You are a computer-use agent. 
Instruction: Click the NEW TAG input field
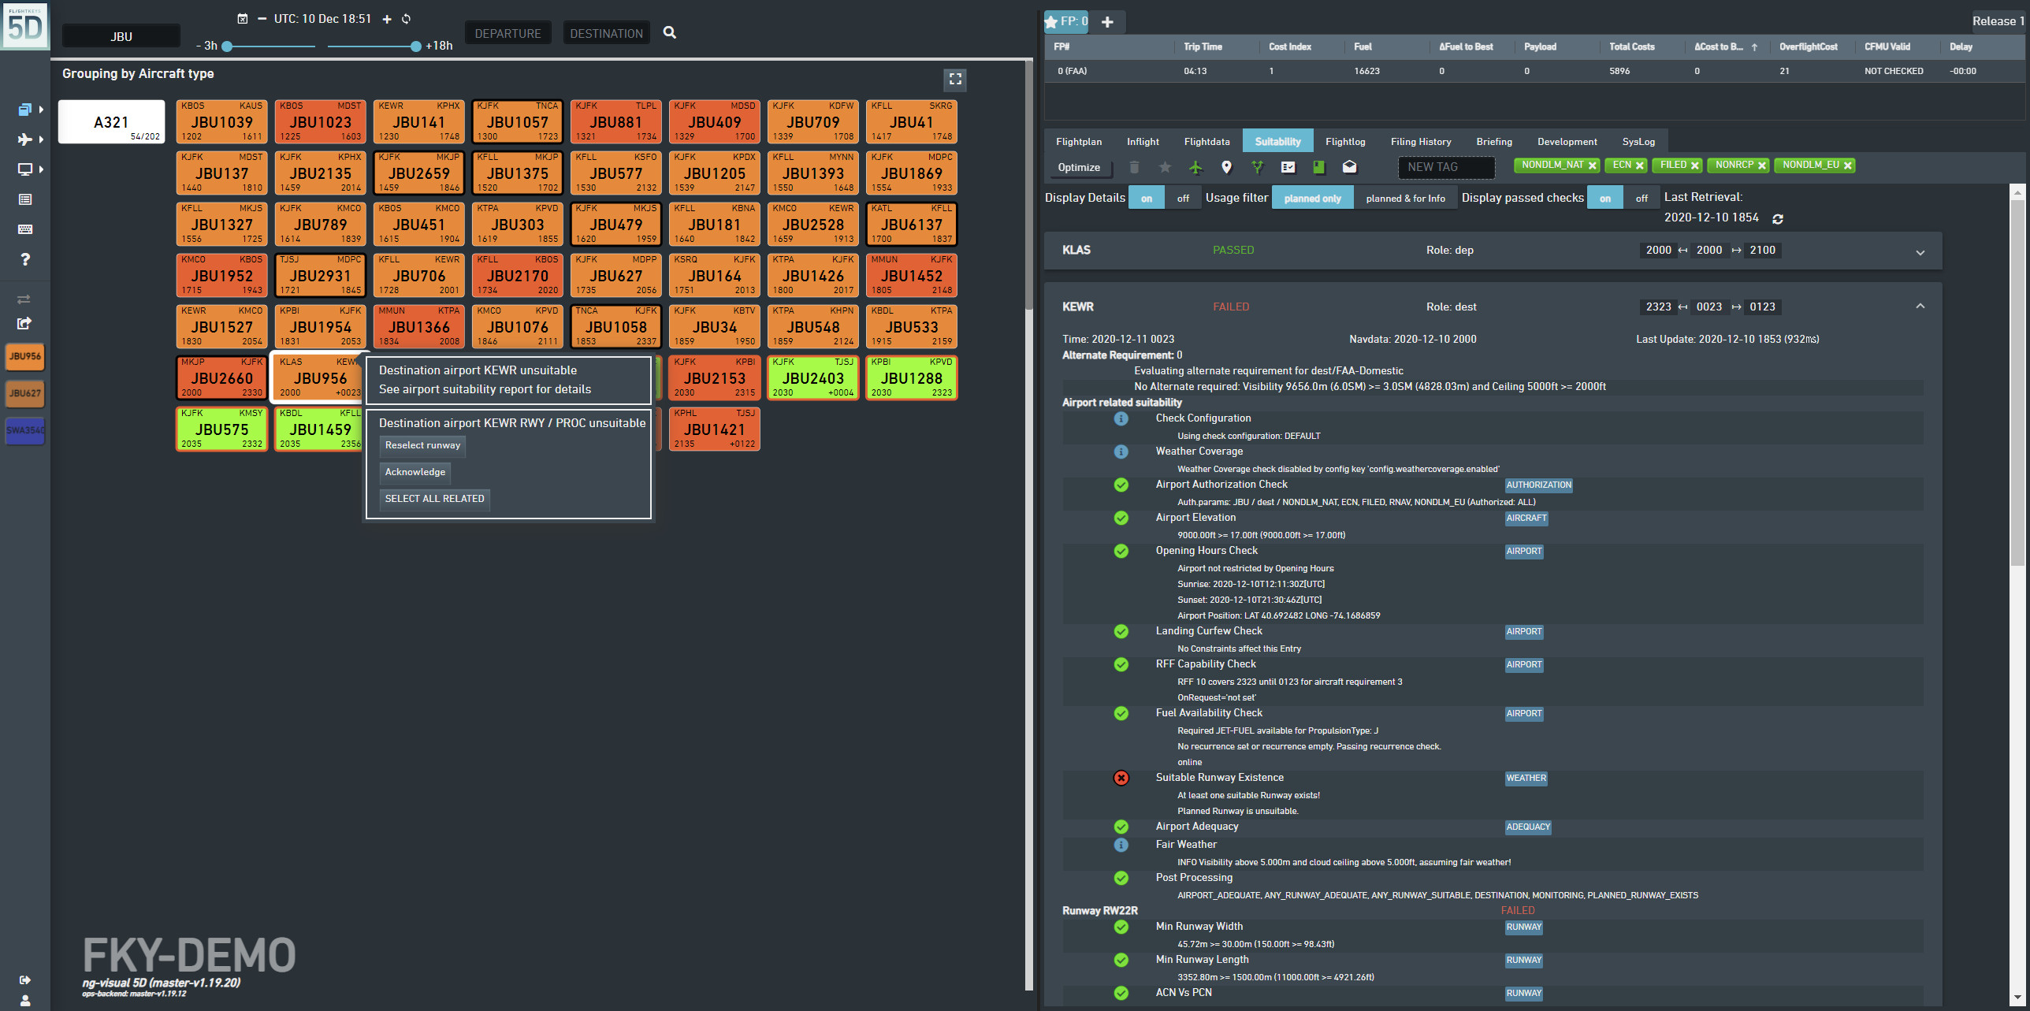point(1445,167)
